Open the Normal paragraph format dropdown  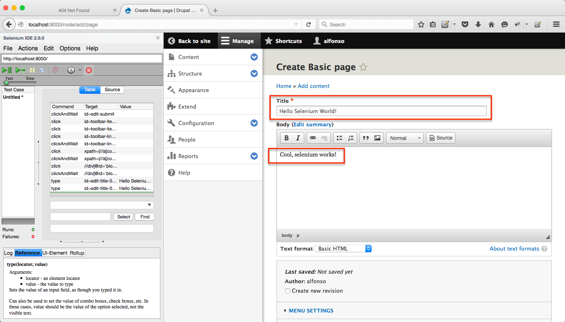tap(405, 138)
